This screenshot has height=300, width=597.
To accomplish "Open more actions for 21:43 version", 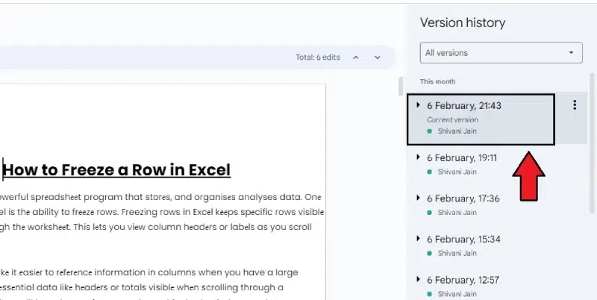I will [x=575, y=105].
